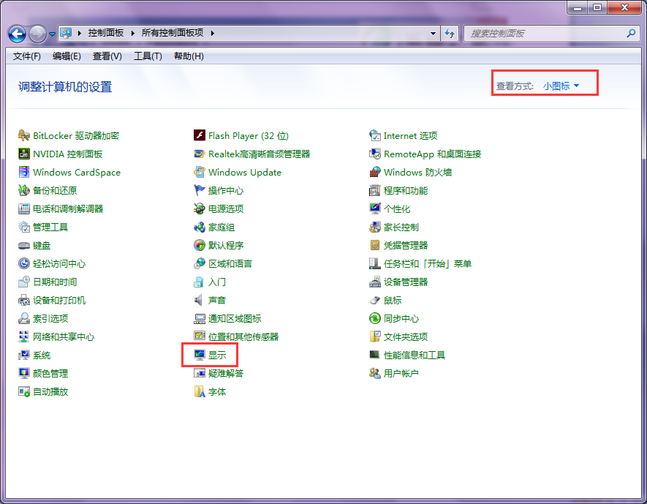Open the 设备和打印机 icon

click(24, 300)
